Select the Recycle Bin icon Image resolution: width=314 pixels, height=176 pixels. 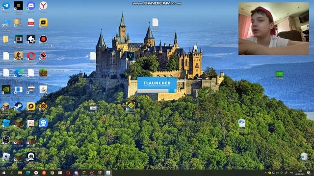pyautogui.click(x=304, y=156)
